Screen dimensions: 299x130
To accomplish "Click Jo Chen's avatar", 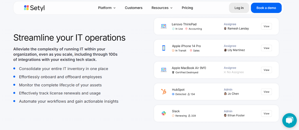I will [x=225, y=94].
